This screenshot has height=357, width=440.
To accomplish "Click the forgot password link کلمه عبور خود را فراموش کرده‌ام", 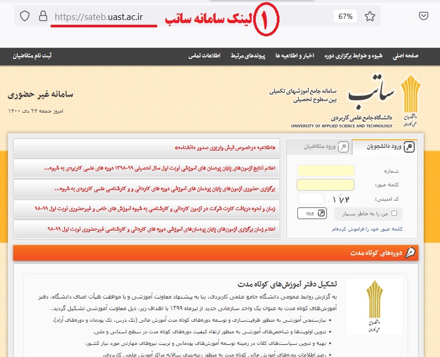I will (x=367, y=229).
